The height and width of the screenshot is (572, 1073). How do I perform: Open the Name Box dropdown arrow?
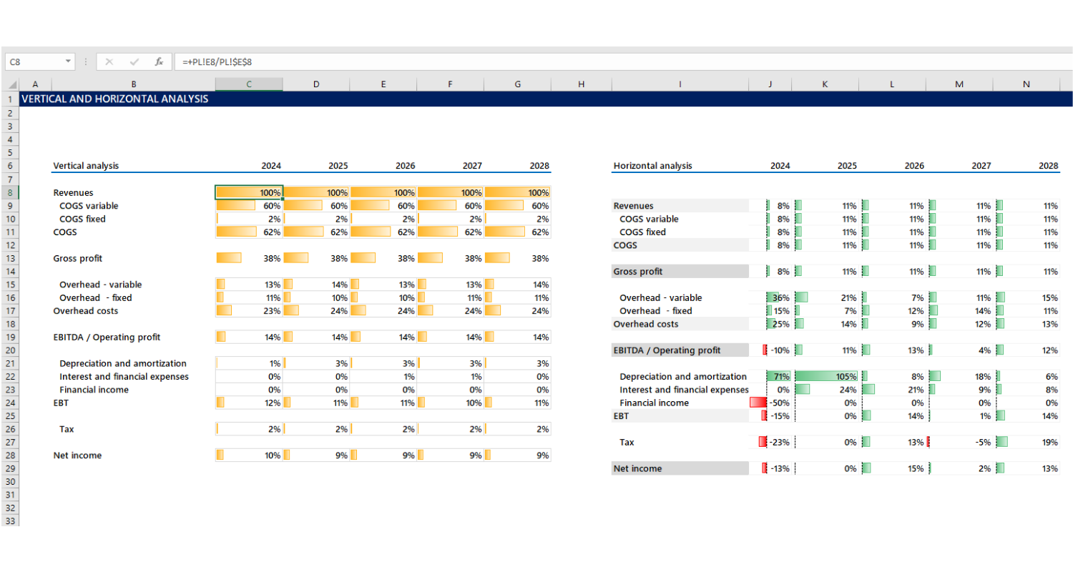click(x=68, y=61)
